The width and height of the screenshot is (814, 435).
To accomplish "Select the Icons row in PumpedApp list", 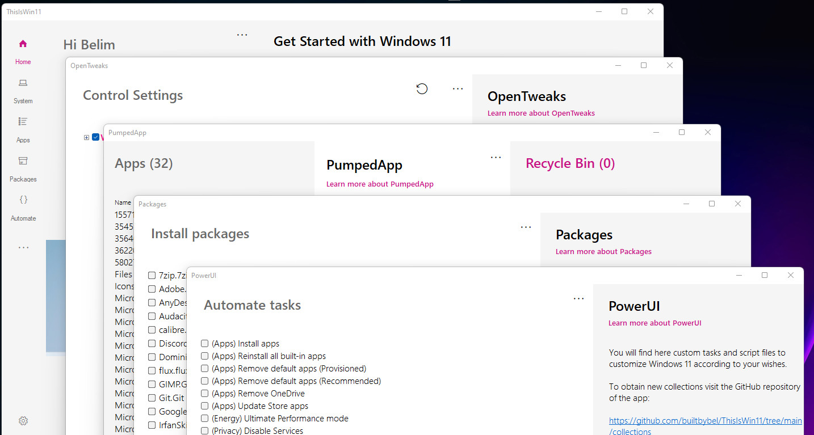I will pos(124,286).
